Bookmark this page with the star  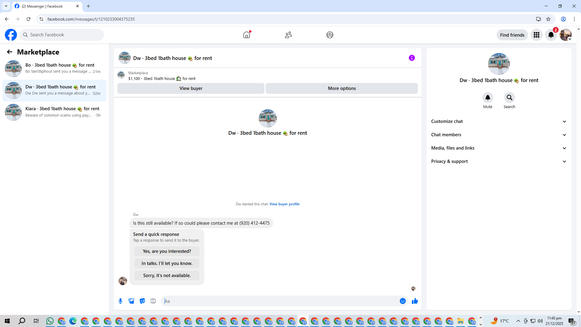[x=548, y=19]
